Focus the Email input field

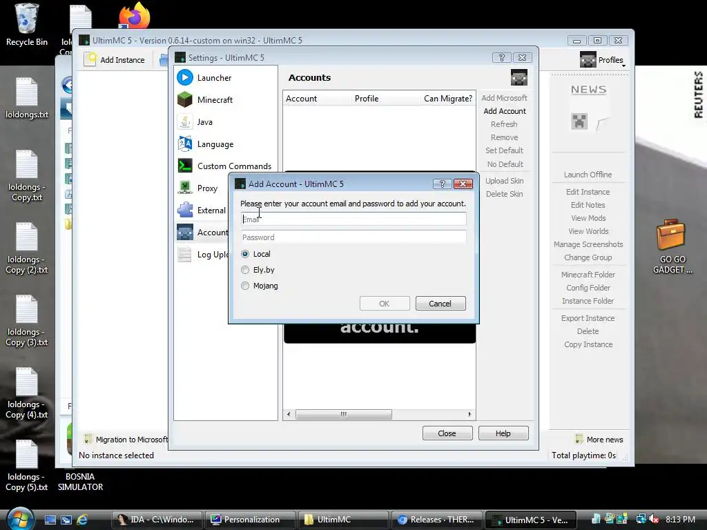click(x=353, y=219)
